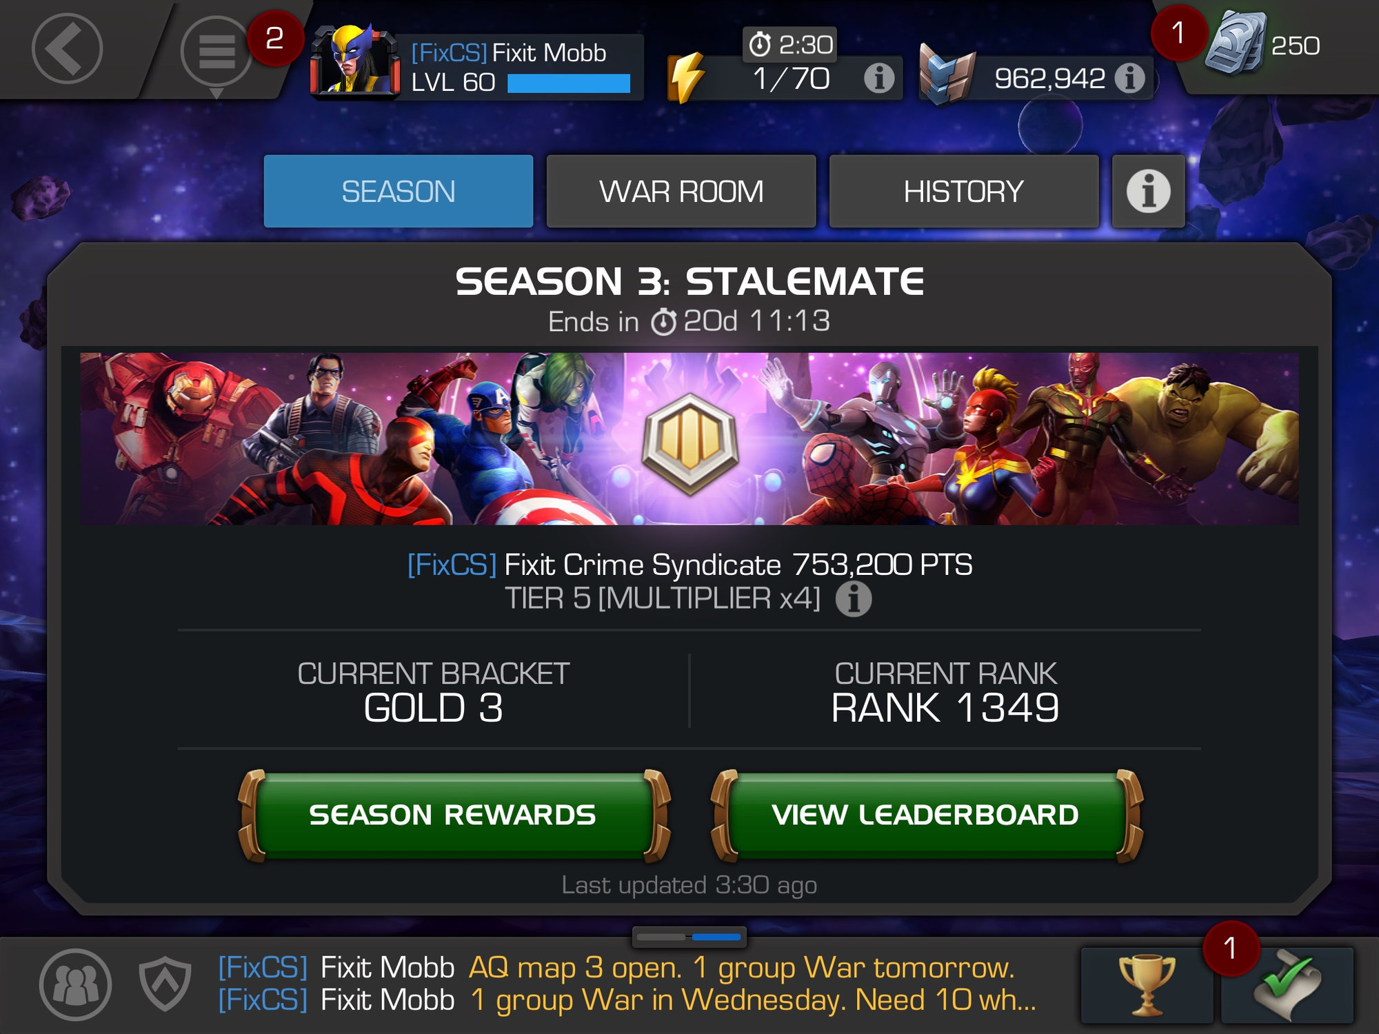The image size is (1379, 1034).
Task: Expand the chat panel handle
Action: pos(689,937)
